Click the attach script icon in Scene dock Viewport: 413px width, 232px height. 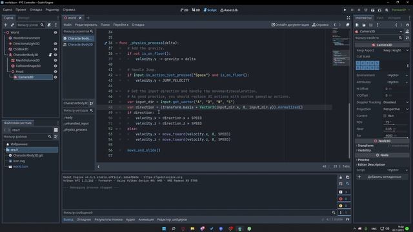(x=49, y=25)
